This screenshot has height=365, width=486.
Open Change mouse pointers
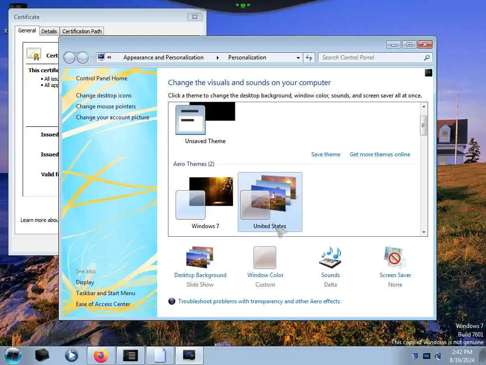106,106
